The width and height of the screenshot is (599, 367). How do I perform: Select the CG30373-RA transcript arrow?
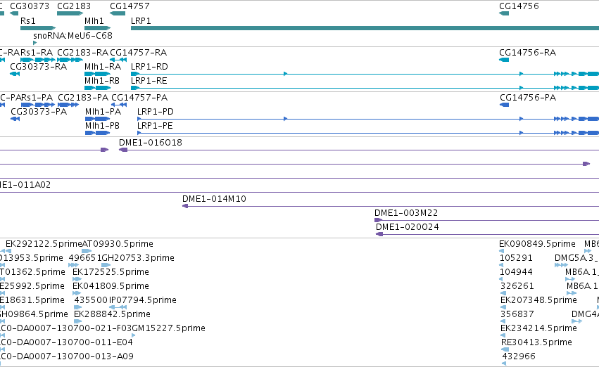(15, 74)
